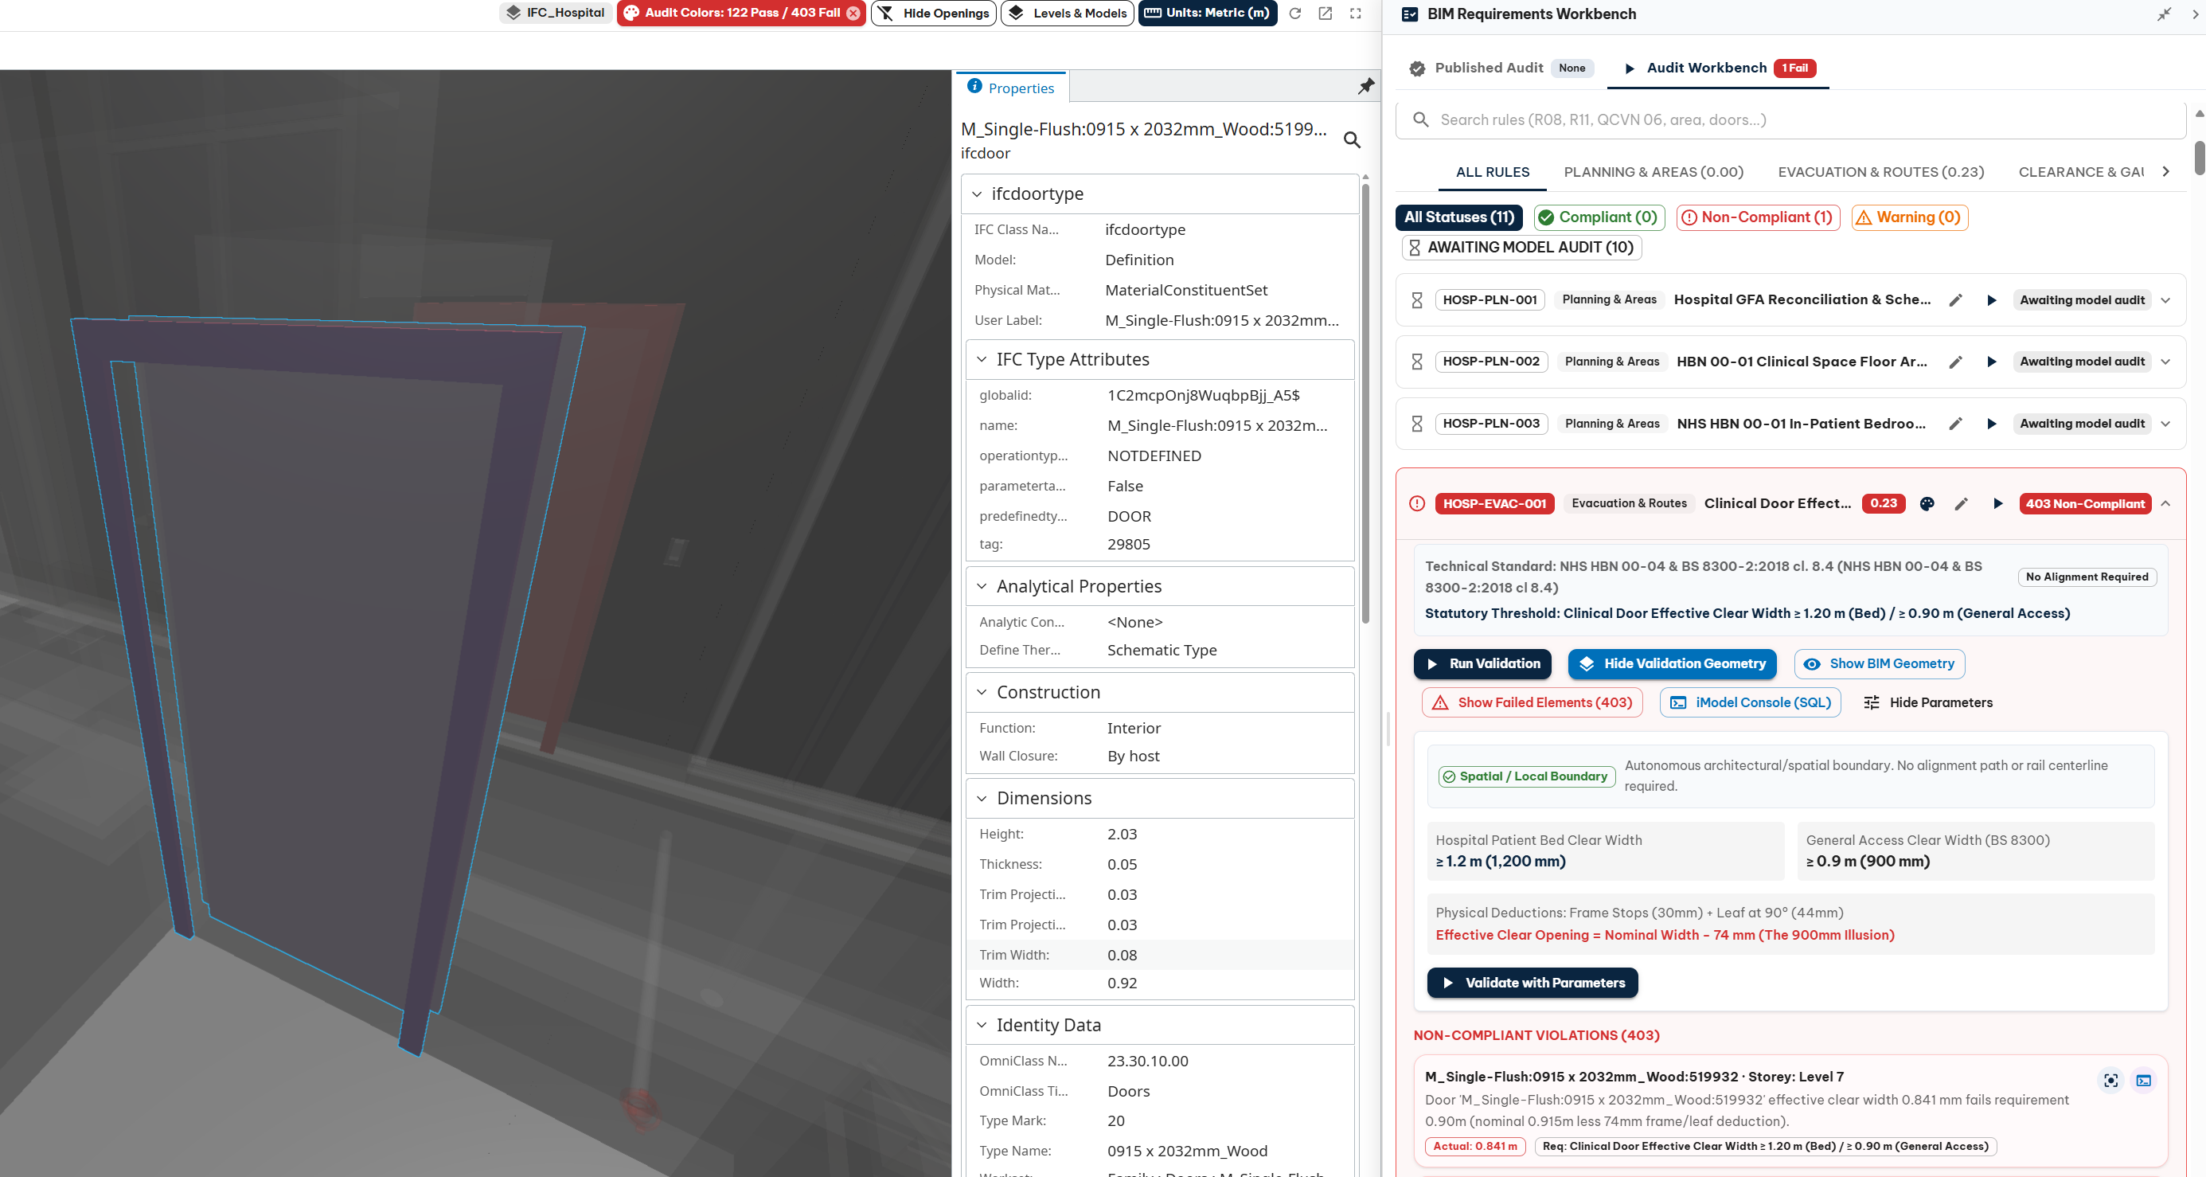Click Run Validation button
The image size is (2206, 1177).
click(x=1482, y=664)
